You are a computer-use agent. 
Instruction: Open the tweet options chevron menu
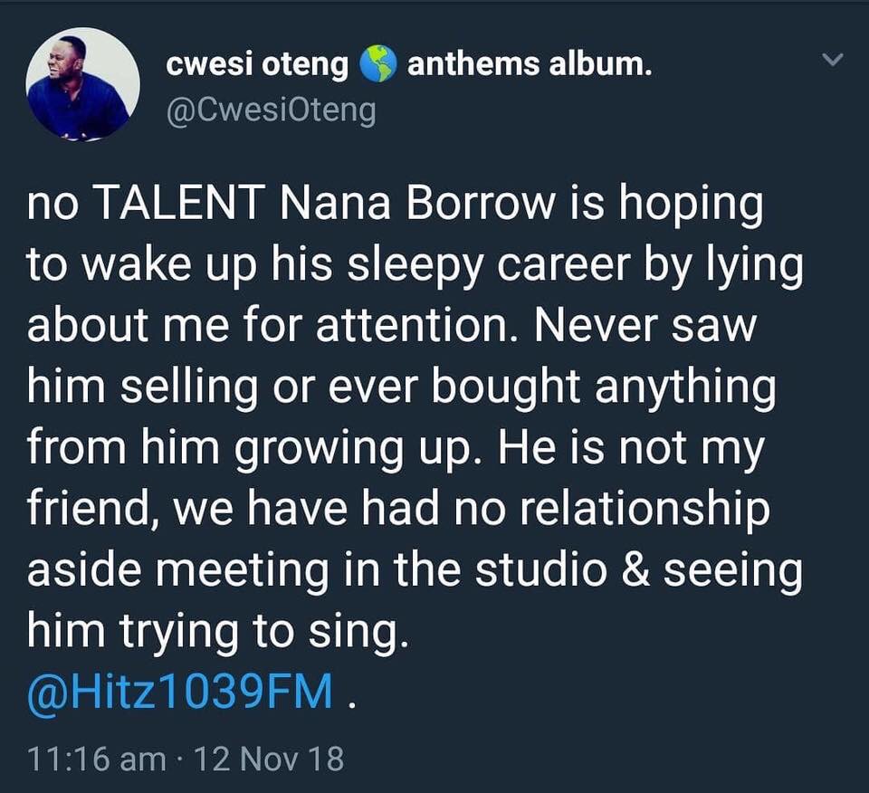pos(831,62)
